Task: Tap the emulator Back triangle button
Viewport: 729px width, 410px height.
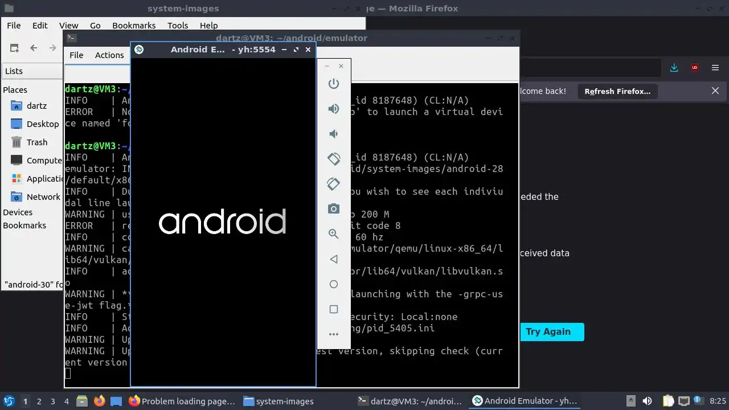Action: point(334,259)
